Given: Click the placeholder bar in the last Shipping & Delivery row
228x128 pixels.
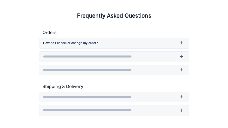Looking at the screenshot, I should pyautogui.click(x=87, y=110).
